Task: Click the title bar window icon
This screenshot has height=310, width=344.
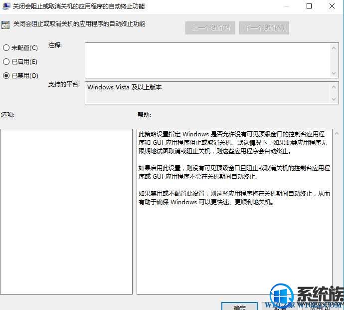Action: tap(6, 6)
